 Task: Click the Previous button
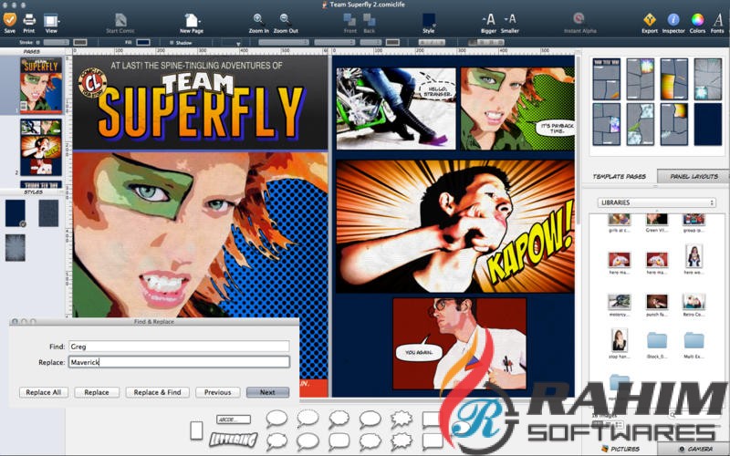217,392
